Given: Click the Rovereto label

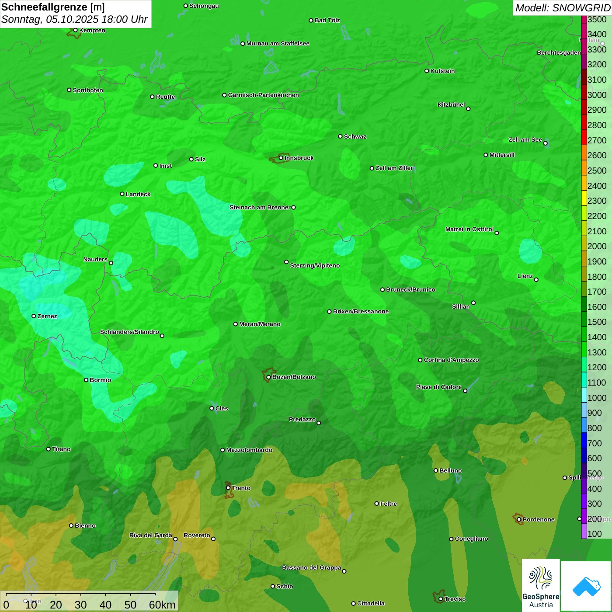Looking at the screenshot, I should point(197,535).
